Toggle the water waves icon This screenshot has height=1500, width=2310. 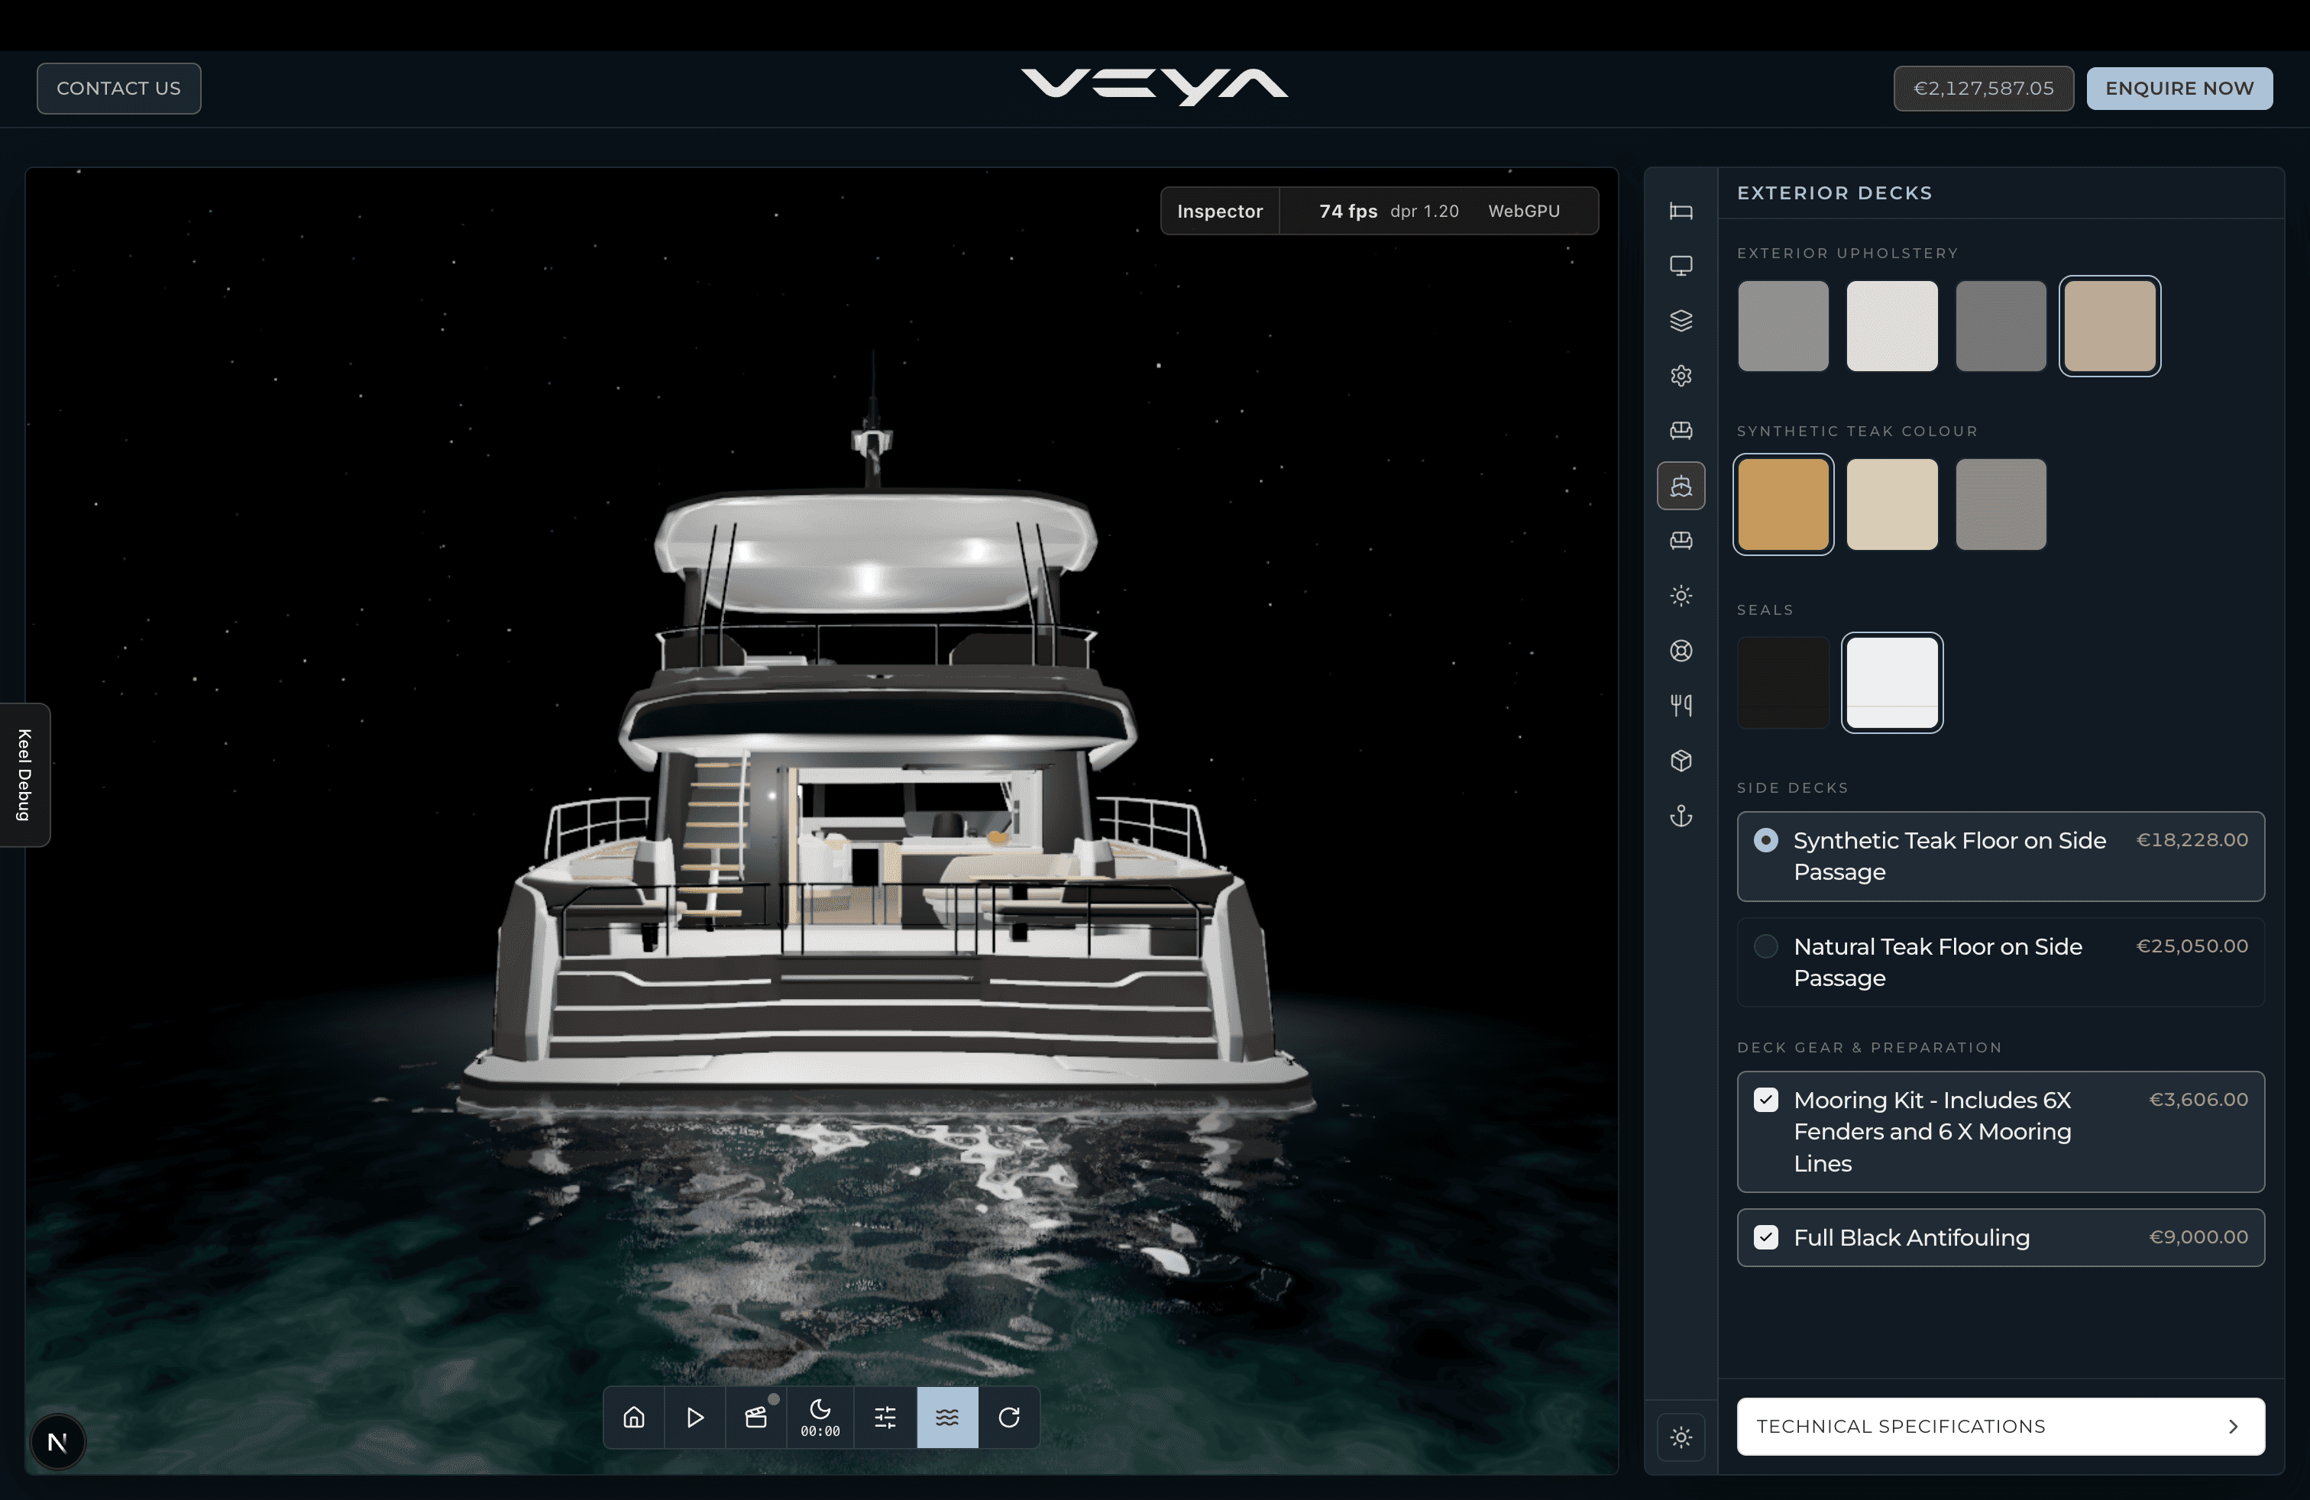[947, 1418]
